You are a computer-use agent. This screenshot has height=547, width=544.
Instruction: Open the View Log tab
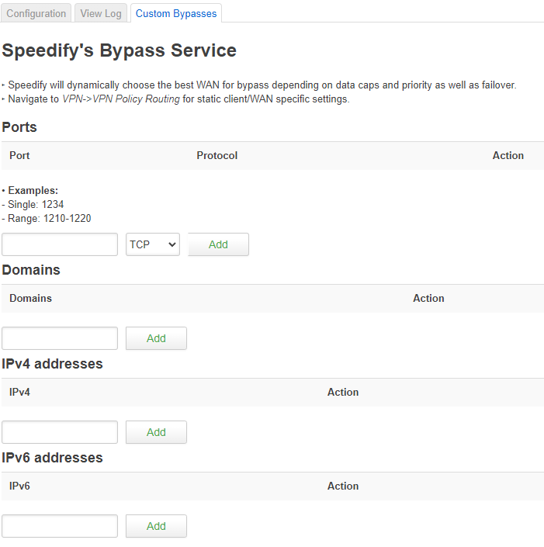click(101, 13)
